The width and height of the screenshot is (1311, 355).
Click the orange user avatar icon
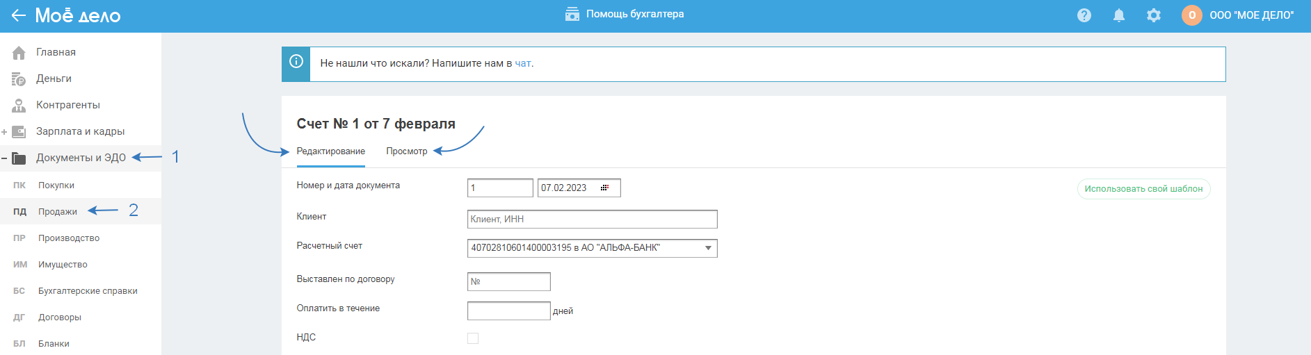coord(1191,15)
